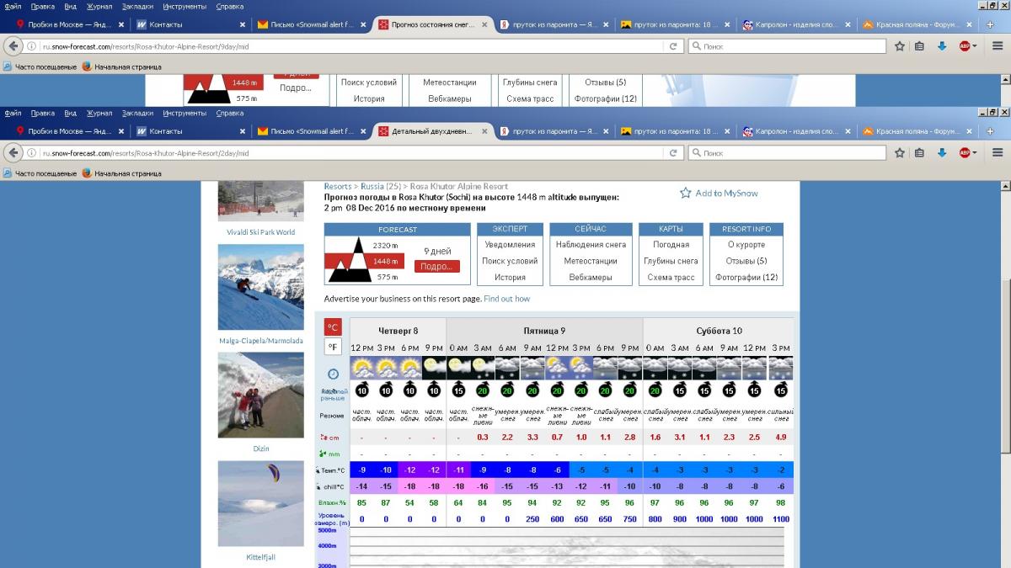
Task: Show site info icon in the front window's address bar
Action: point(32,153)
